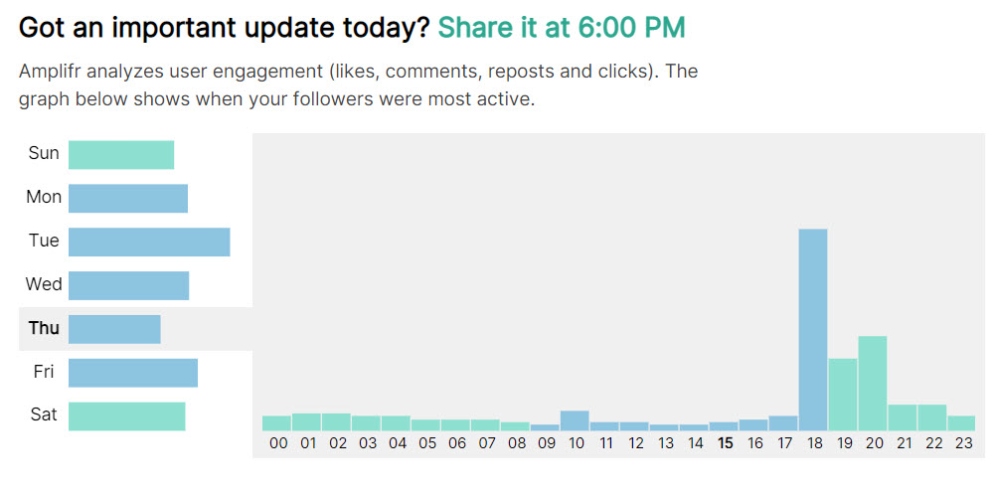Select the bar for hour 17
Screen dimensions: 994x495
[783, 422]
